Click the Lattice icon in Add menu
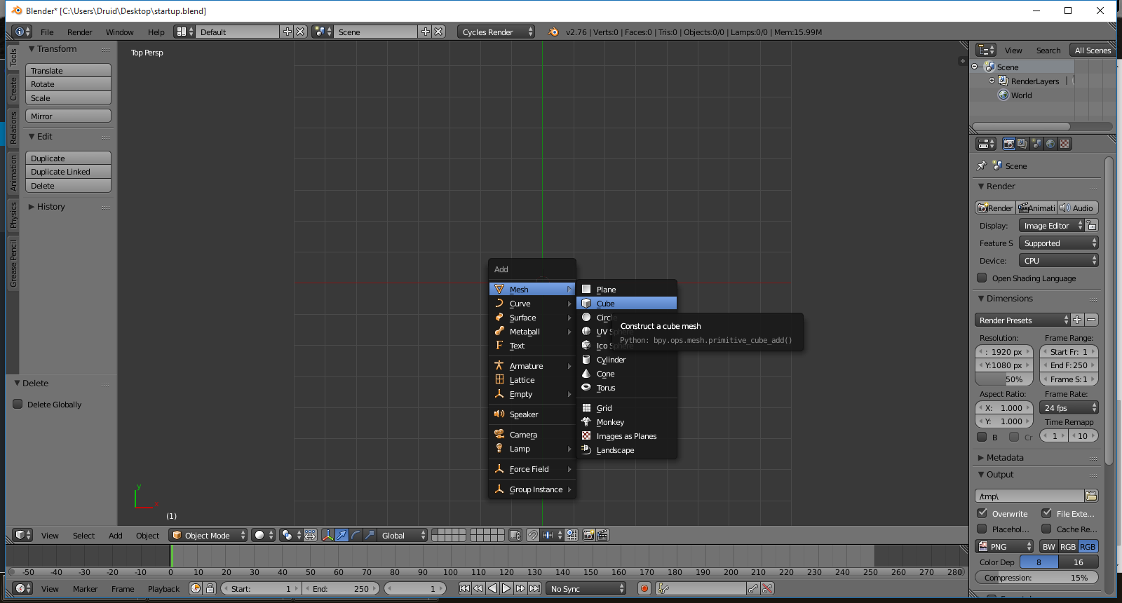1122x603 pixels. (x=499, y=379)
